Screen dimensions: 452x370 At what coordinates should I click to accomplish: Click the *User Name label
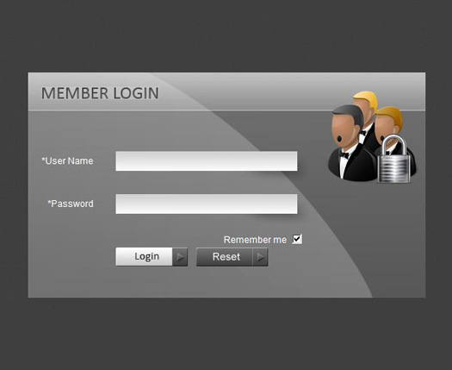click(x=67, y=161)
